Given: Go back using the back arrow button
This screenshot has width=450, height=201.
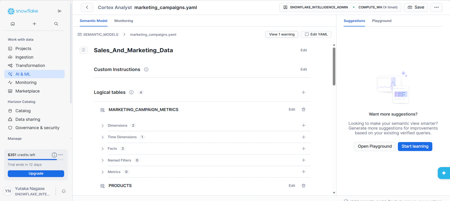Looking at the screenshot, I should click(x=87, y=7).
